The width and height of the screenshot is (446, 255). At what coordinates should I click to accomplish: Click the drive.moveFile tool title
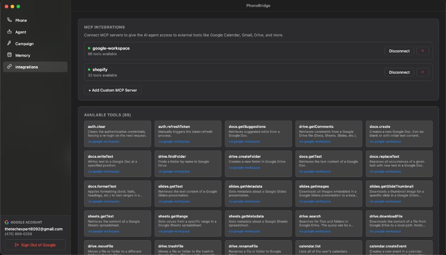101,246
